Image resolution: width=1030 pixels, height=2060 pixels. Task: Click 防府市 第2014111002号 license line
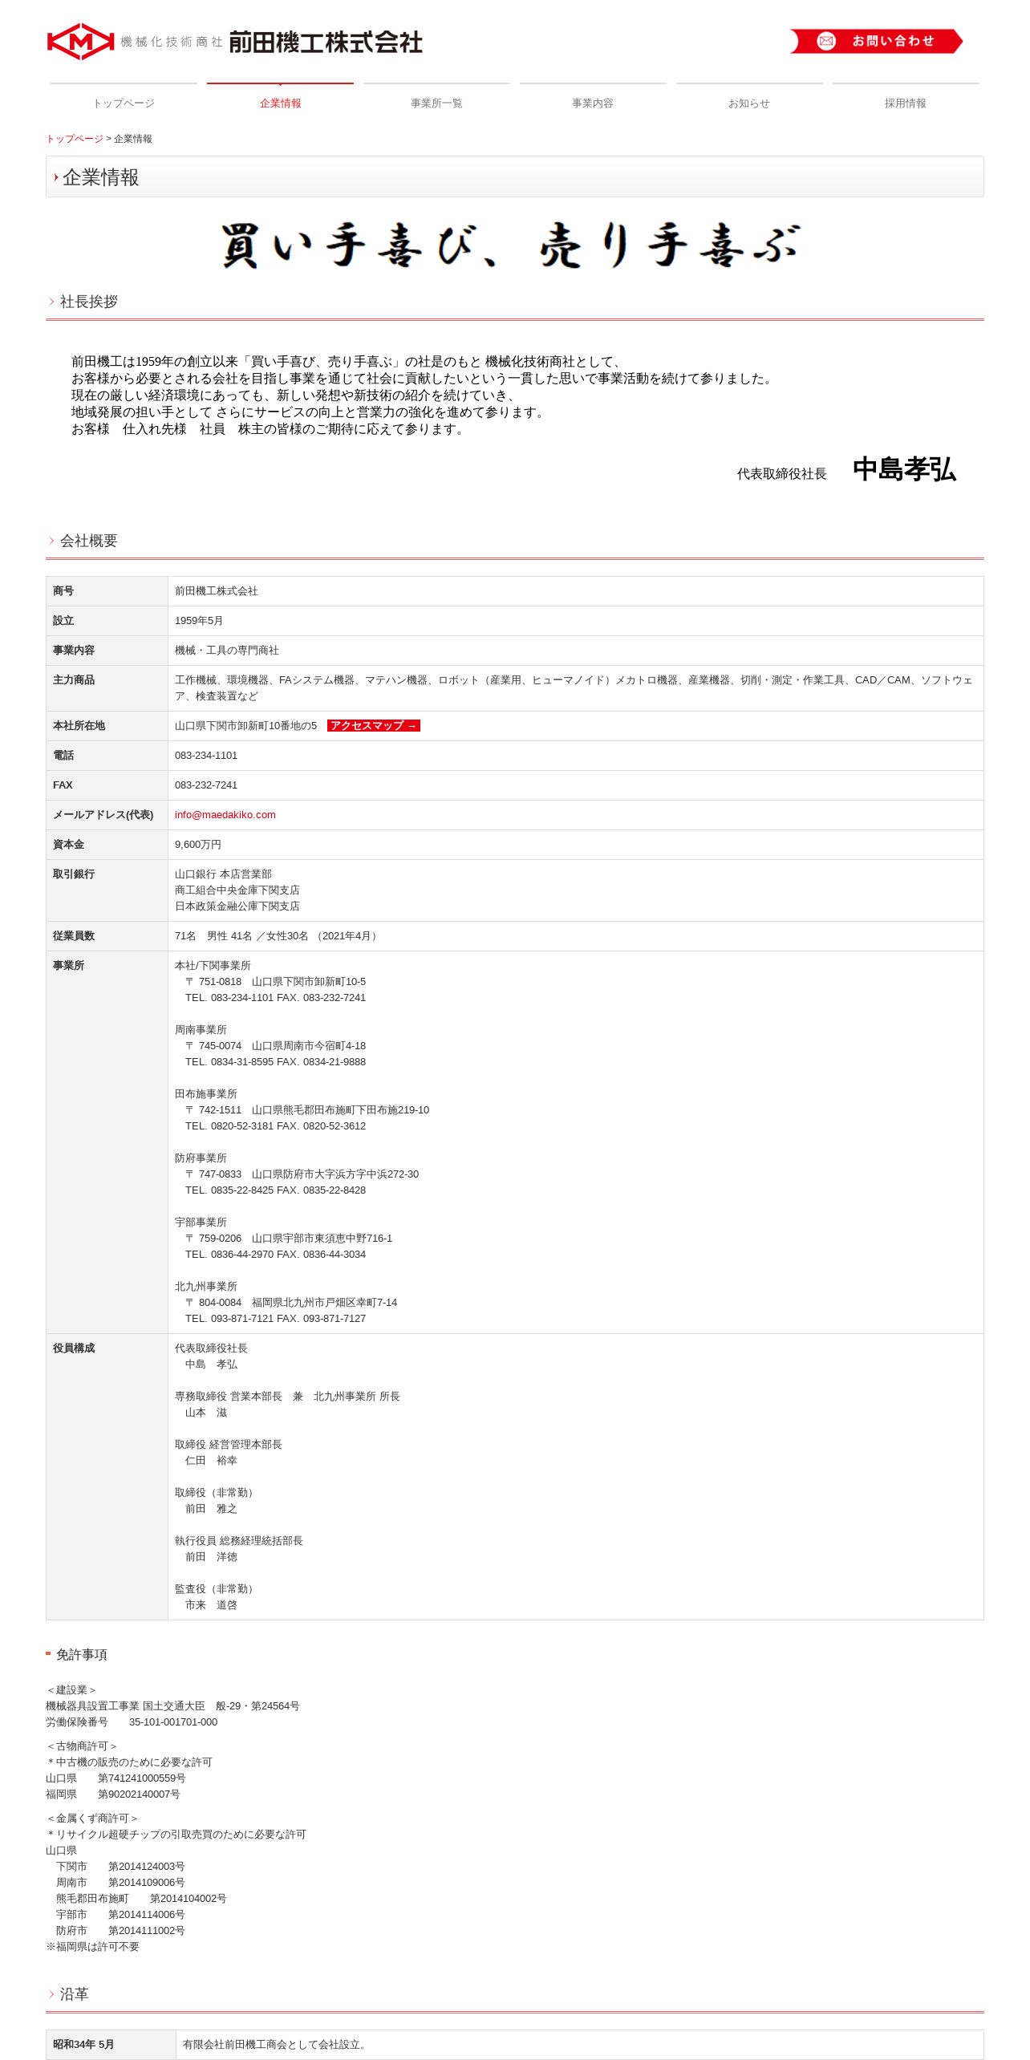(120, 1930)
